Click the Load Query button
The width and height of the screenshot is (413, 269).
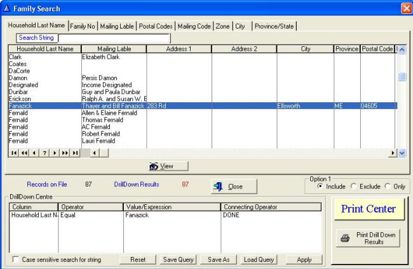[259, 260]
